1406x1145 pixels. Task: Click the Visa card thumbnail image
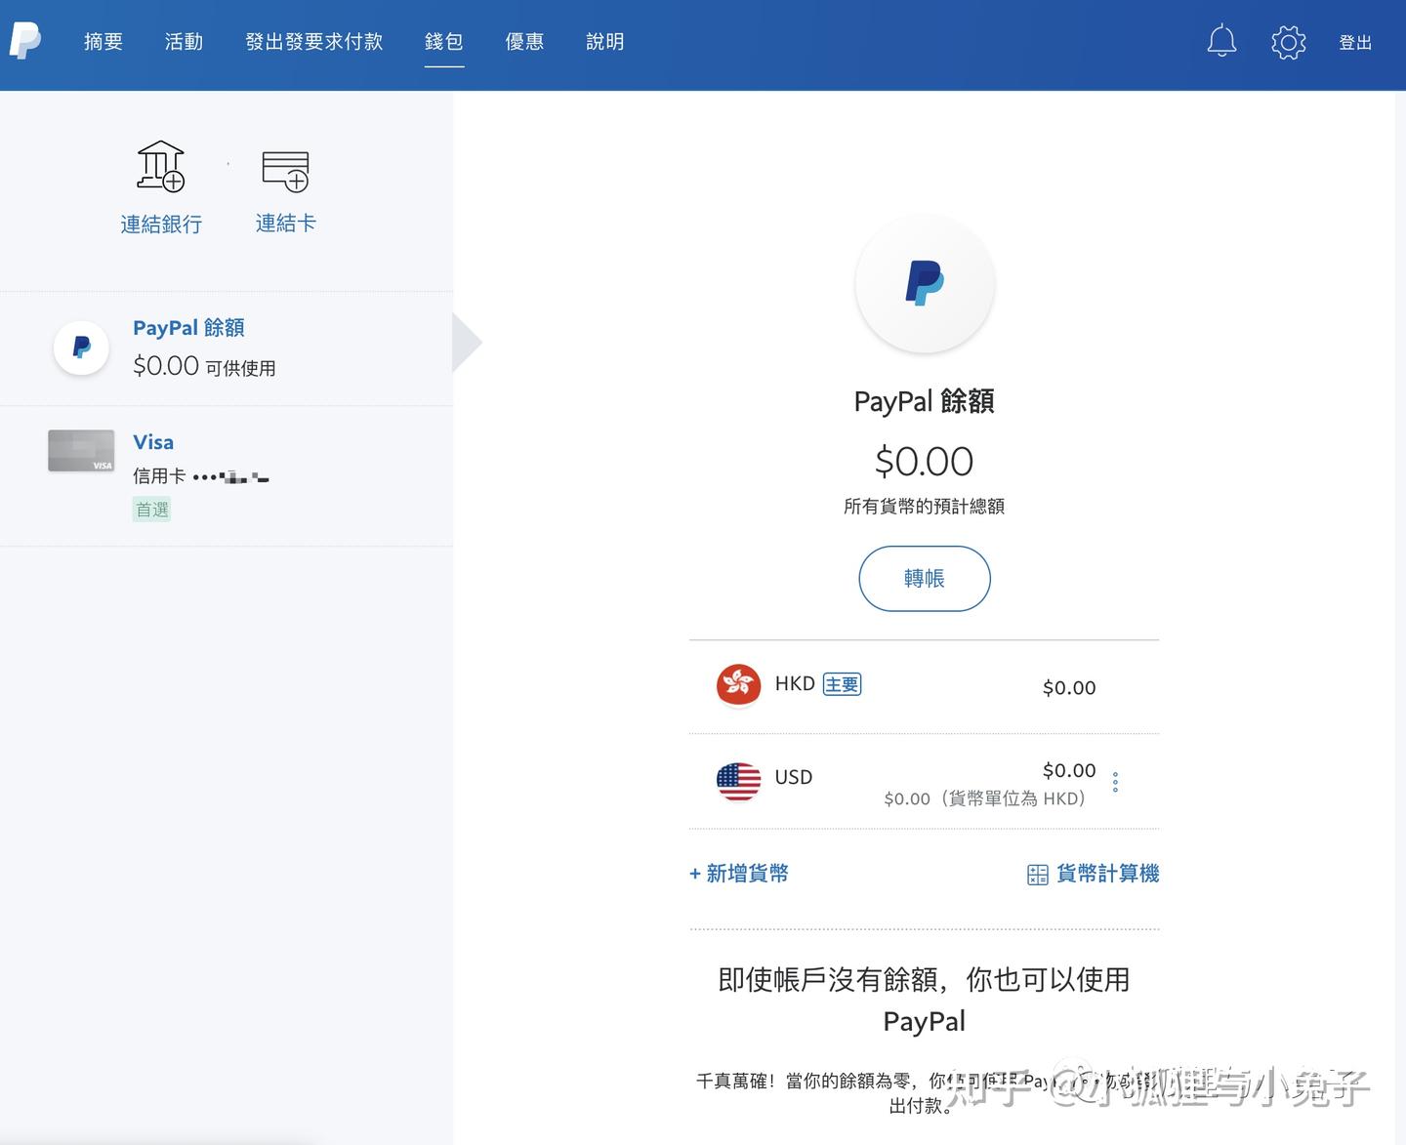pos(81,450)
